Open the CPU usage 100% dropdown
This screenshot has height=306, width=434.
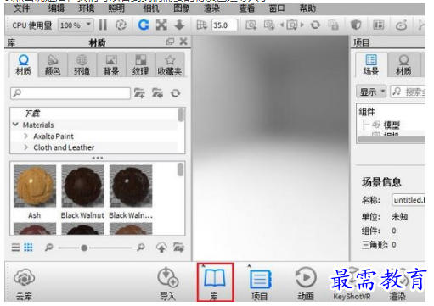point(75,25)
